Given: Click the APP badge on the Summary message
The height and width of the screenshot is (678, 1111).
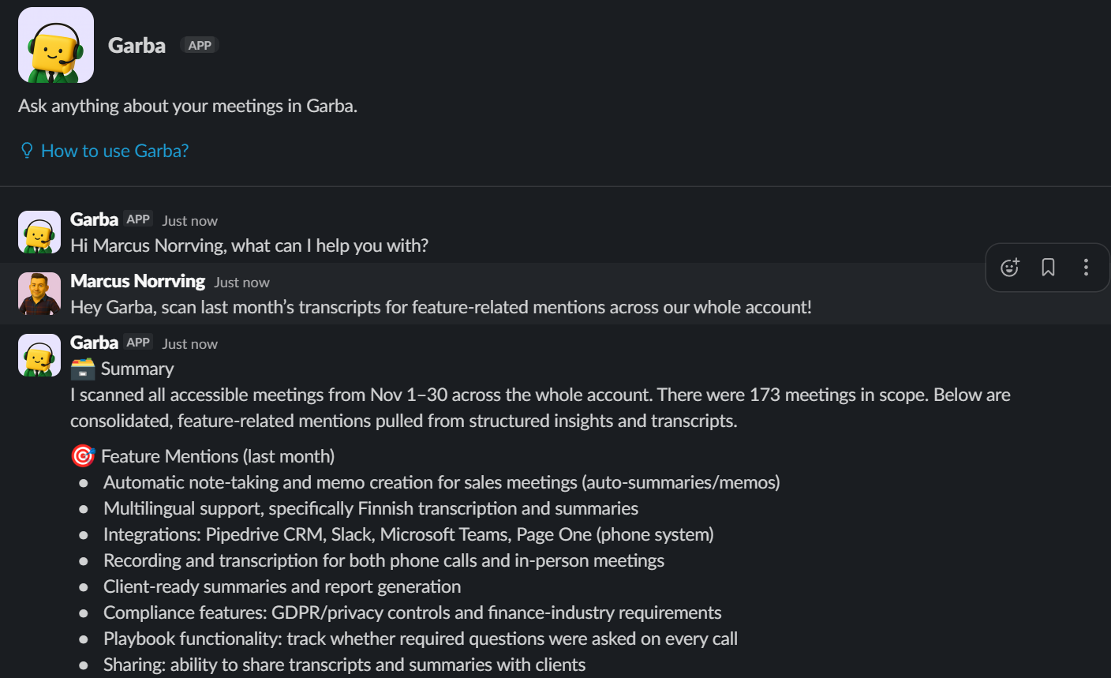Looking at the screenshot, I should [x=138, y=343].
